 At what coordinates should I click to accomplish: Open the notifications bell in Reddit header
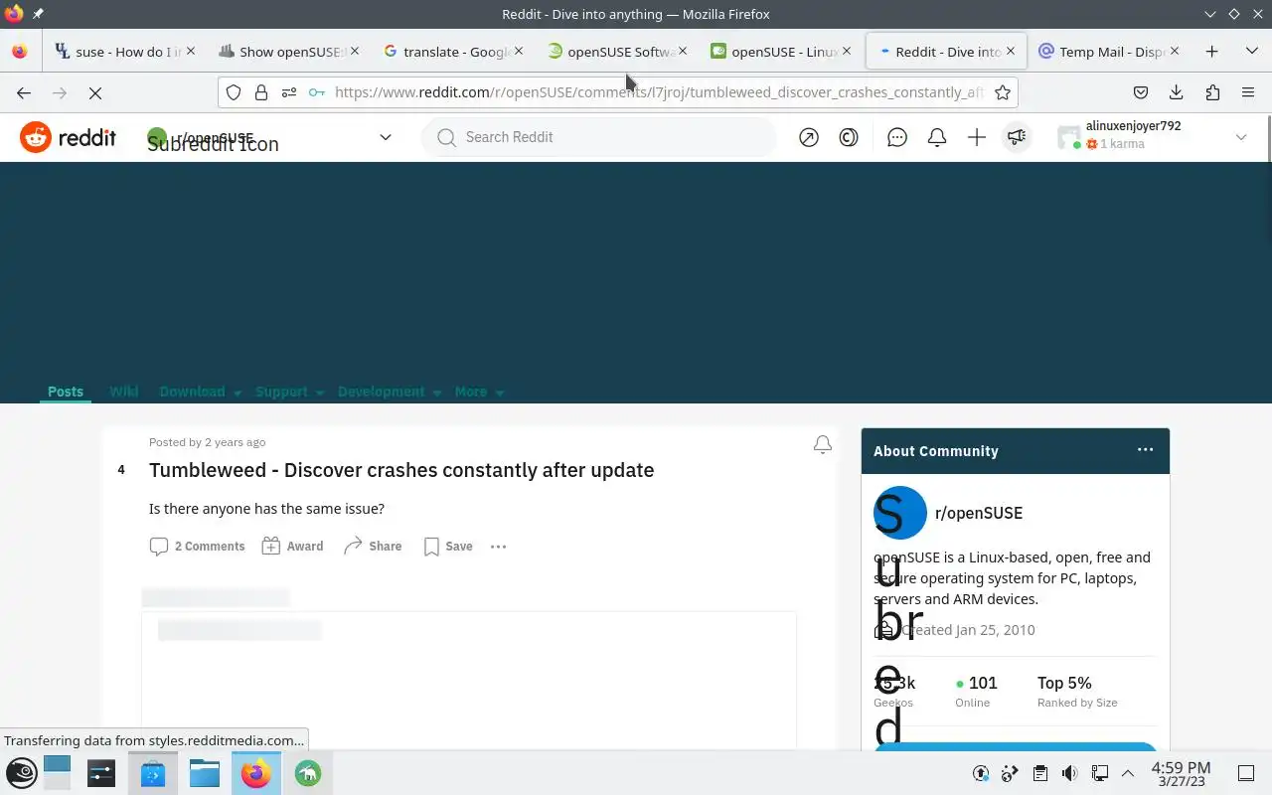(937, 138)
